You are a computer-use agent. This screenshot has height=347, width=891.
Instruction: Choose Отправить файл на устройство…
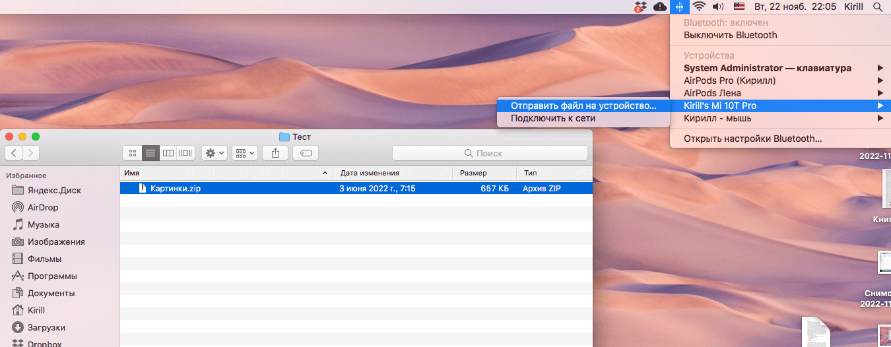583,106
